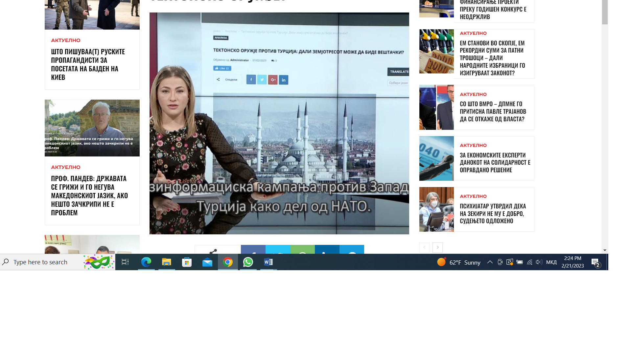
Task: Open Microsoft Edge from the taskbar
Action: pyautogui.click(x=146, y=262)
